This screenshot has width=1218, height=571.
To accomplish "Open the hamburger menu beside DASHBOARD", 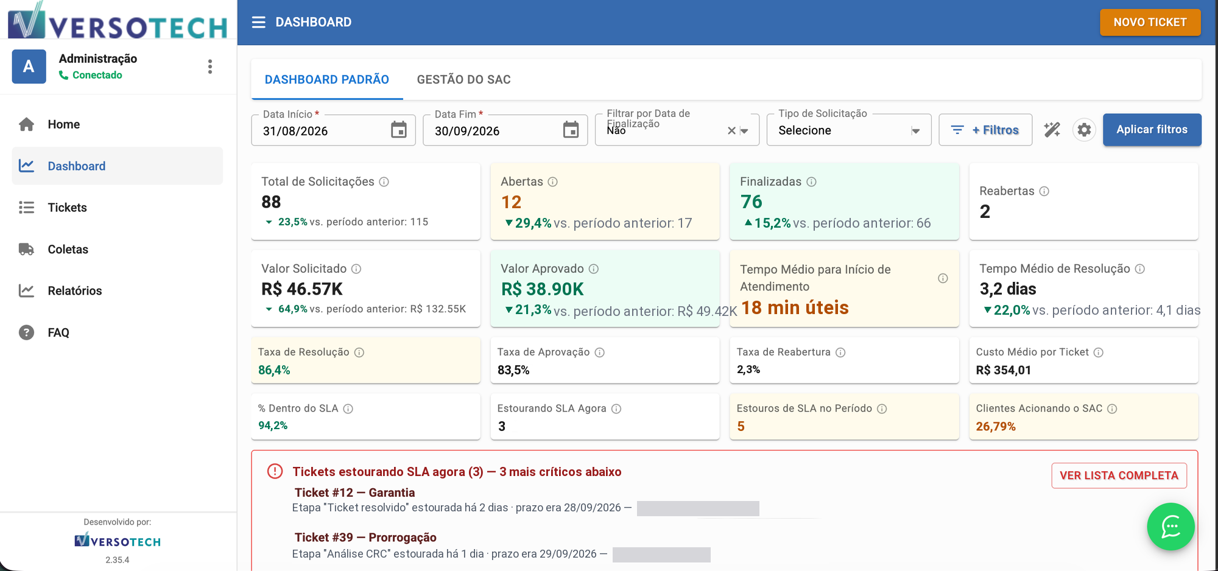I will (259, 23).
